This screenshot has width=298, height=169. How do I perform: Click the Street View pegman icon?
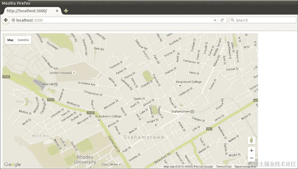[x=252, y=140]
